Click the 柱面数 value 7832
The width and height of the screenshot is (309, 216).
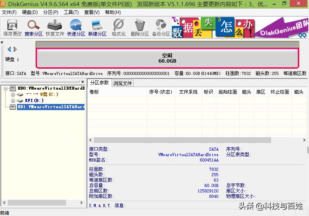[214, 169]
